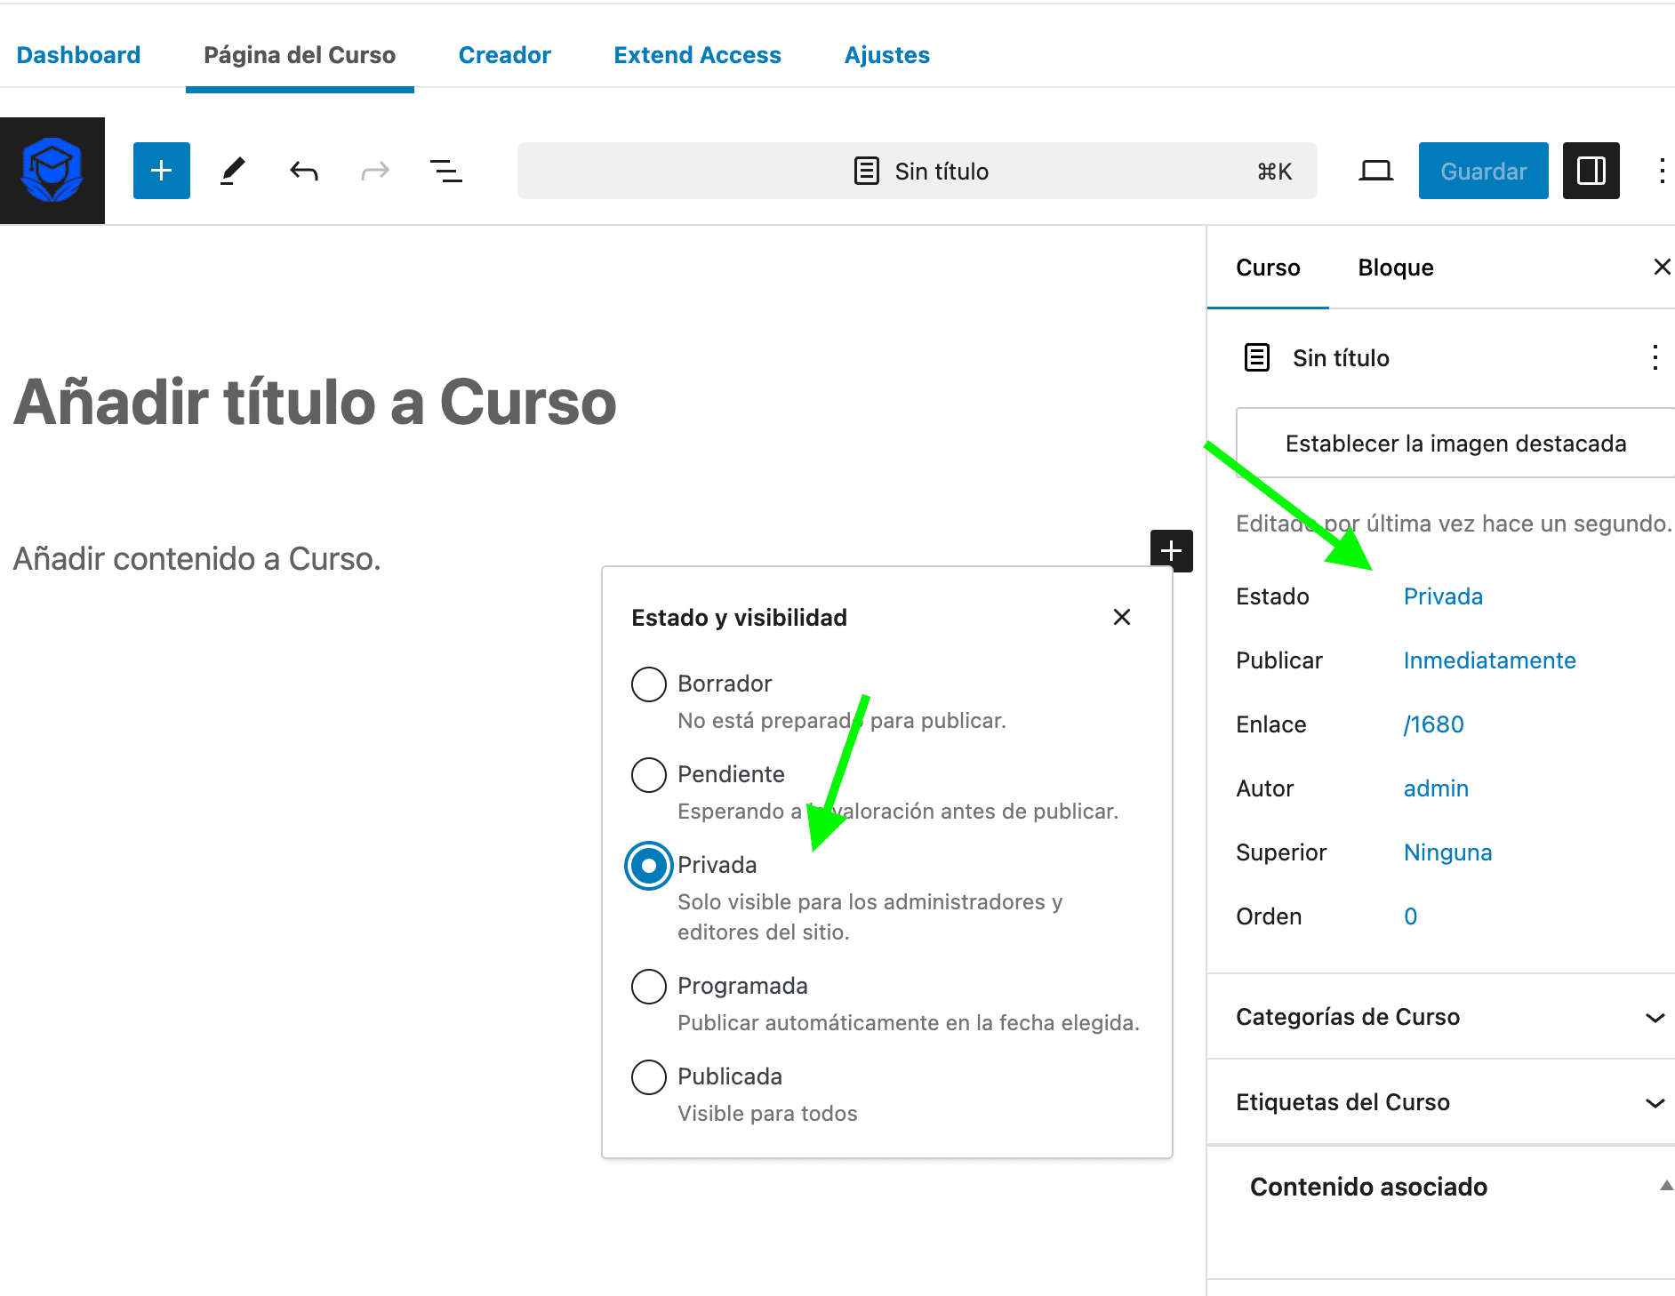Choose the Pendiente radio button
Screen dimensions: 1675x1296
click(x=649, y=775)
